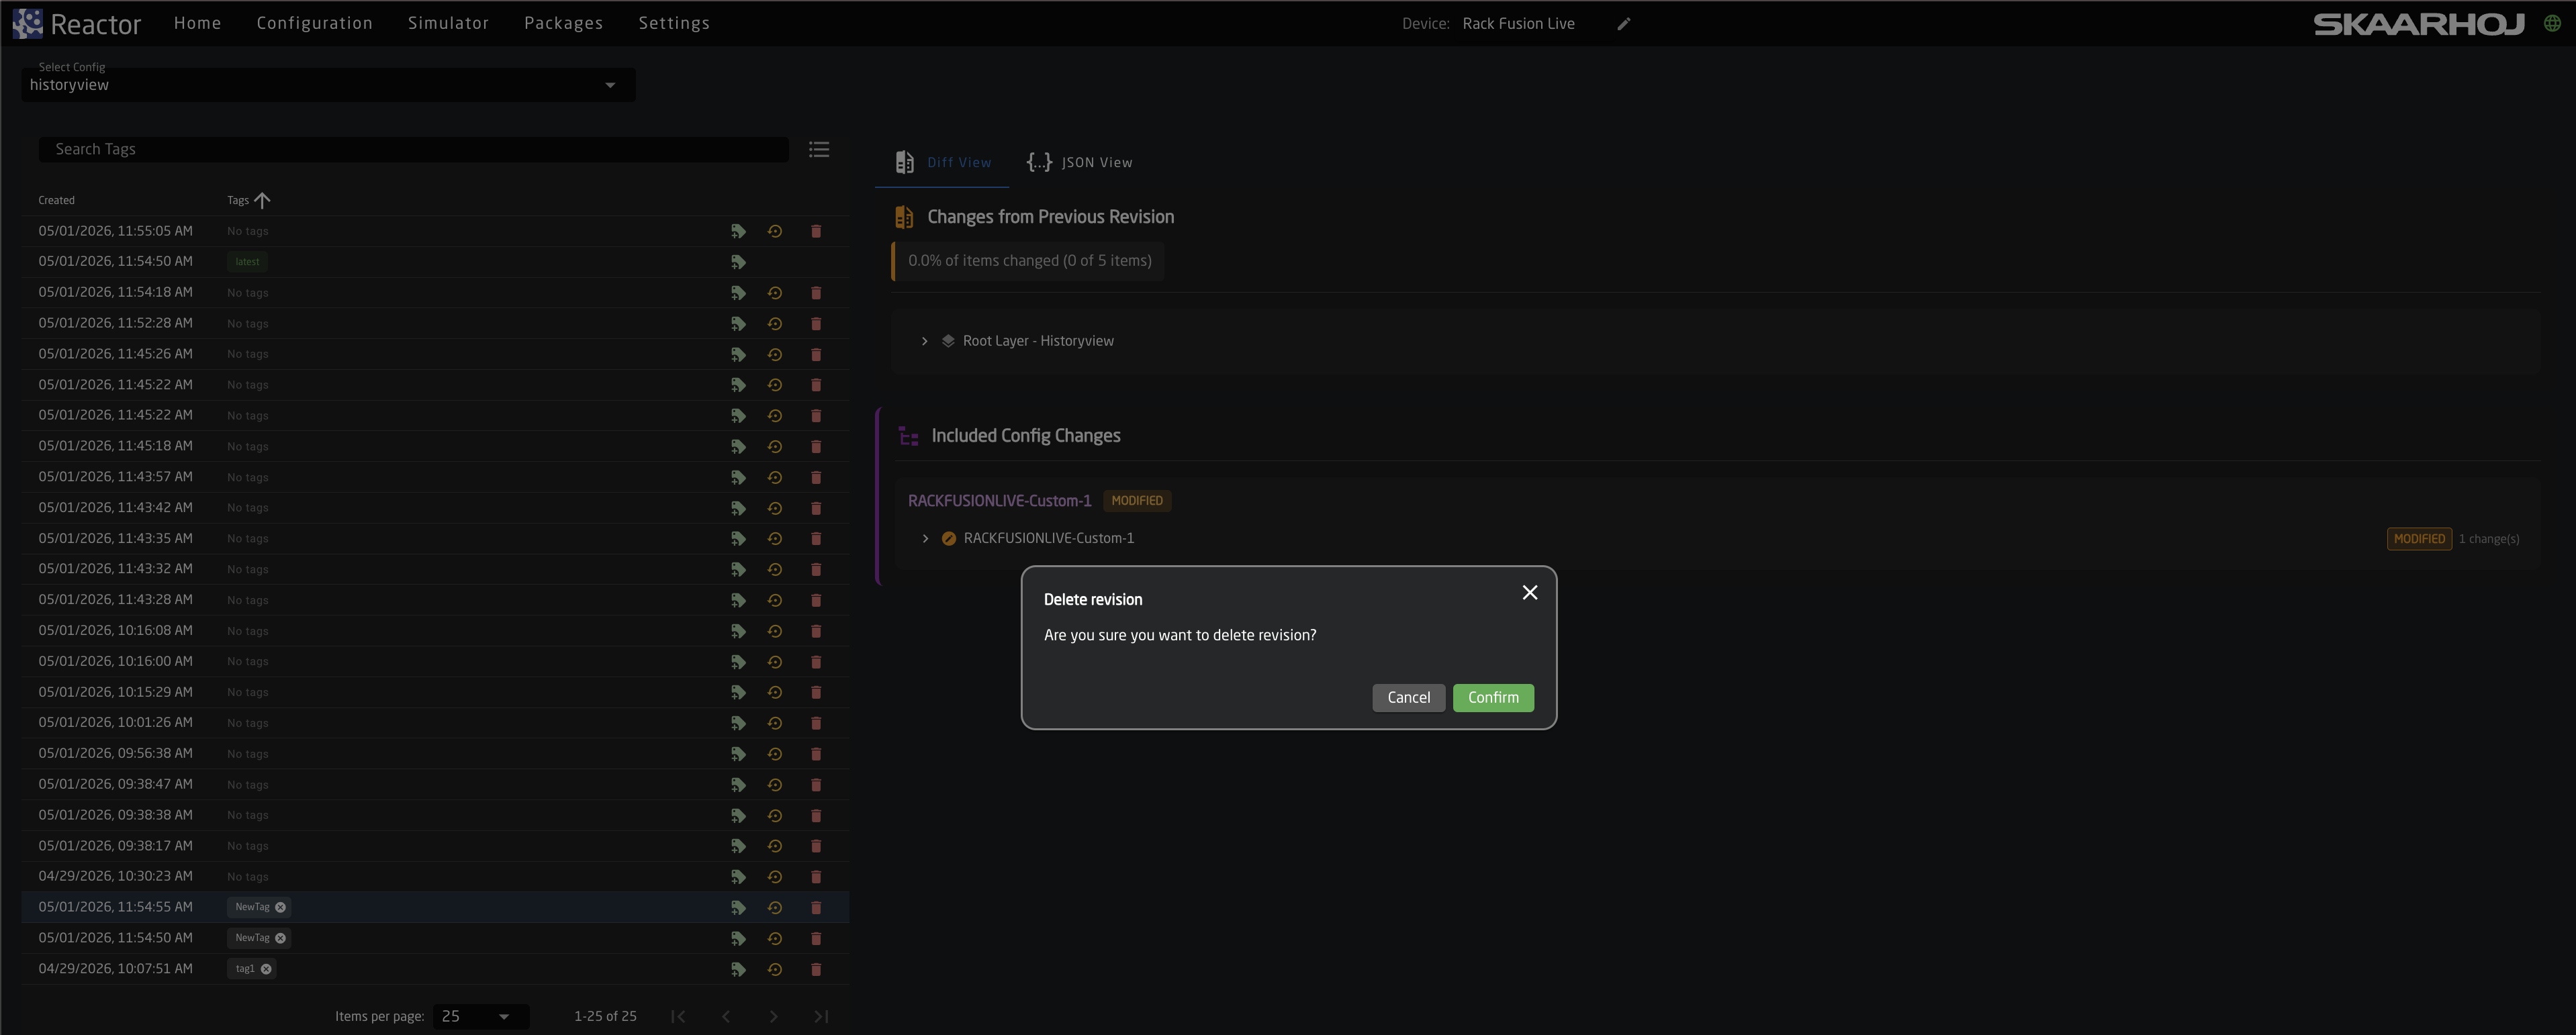Go to the next page of revisions
Viewport: 2576px width, 1035px height.
(773, 1016)
